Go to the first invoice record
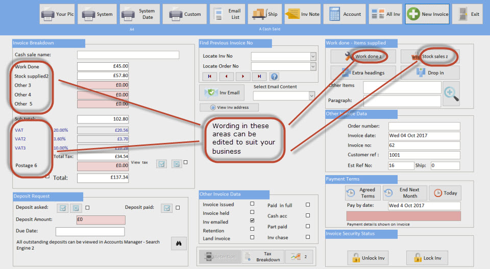The width and height of the screenshot is (490, 269). pos(210,77)
